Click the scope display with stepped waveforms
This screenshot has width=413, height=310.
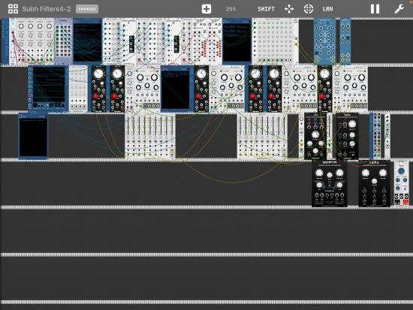pyautogui.click(x=49, y=85)
